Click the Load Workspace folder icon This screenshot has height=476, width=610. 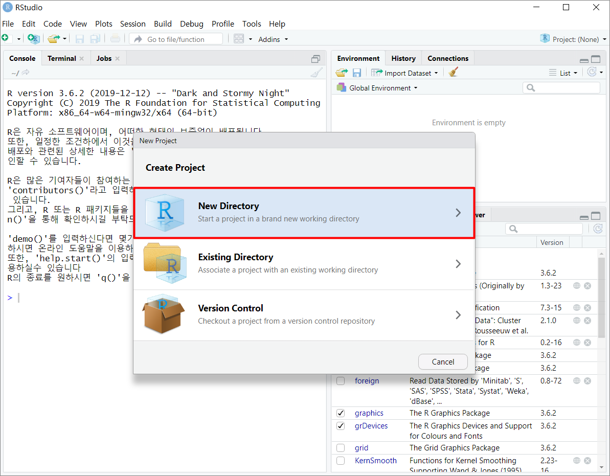(342, 73)
